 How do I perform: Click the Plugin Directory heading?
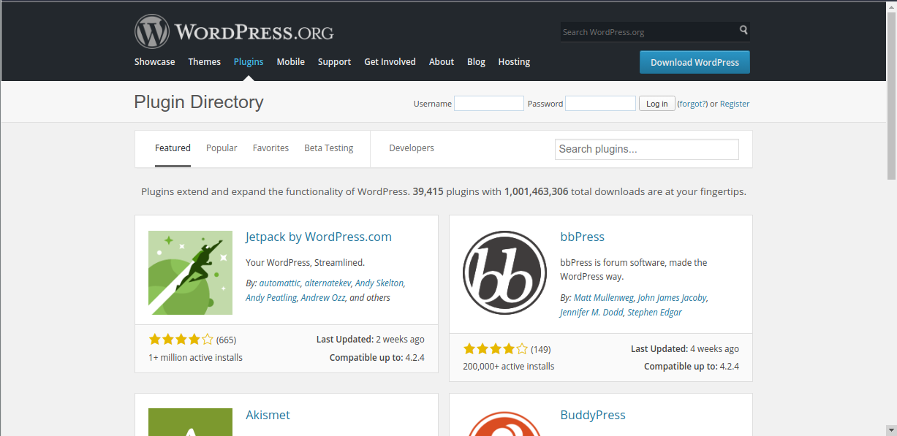pyautogui.click(x=199, y=102)
